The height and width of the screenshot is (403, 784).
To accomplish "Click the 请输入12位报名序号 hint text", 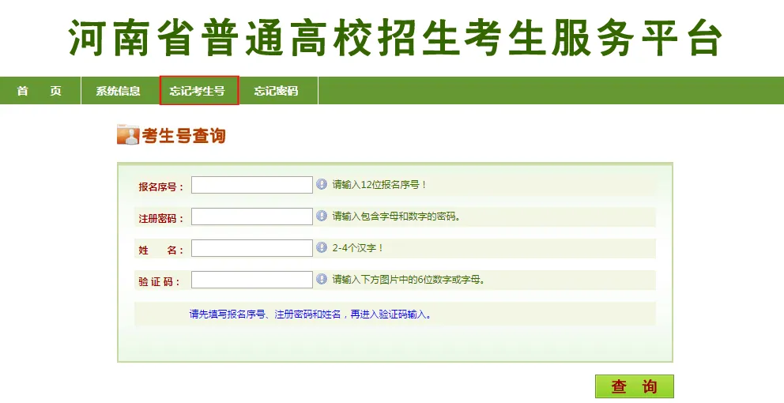I will 379,185.
